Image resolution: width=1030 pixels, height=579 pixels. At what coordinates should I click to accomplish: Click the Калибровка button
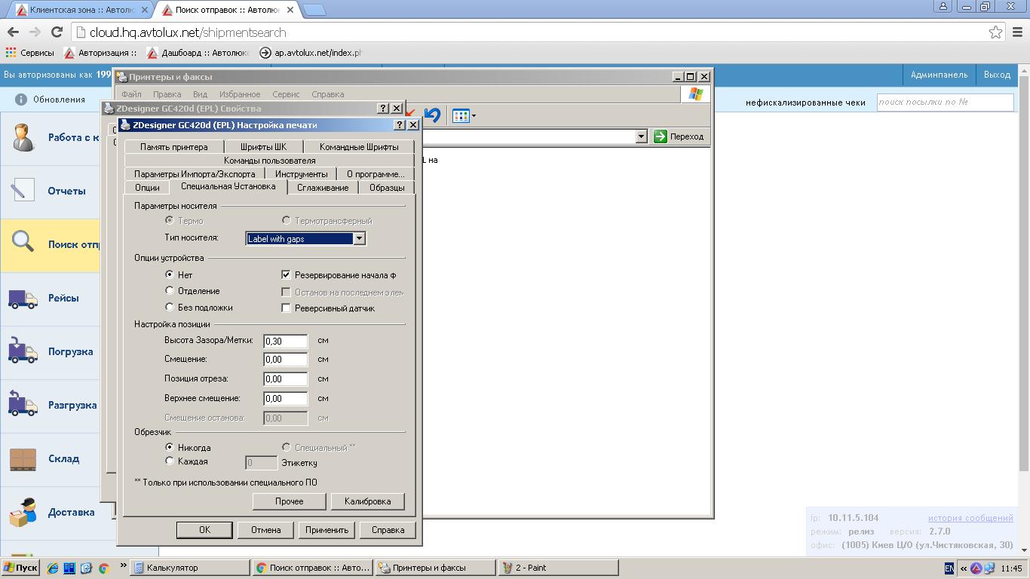click(367, 501)
